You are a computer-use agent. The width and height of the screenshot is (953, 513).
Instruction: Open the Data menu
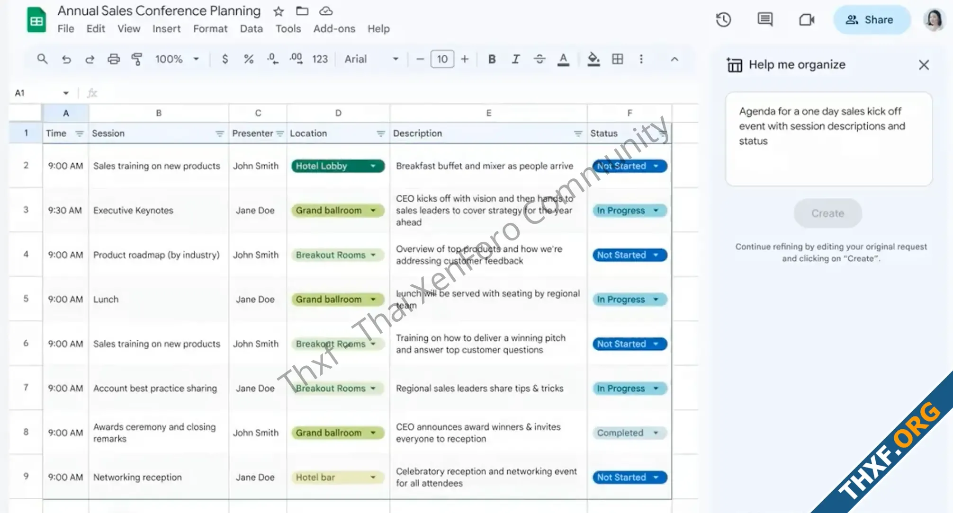(x=251, y=29)
